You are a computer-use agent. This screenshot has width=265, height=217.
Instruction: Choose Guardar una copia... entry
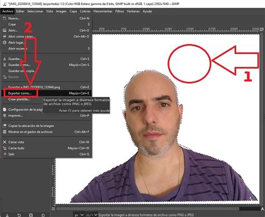[46, 71]
